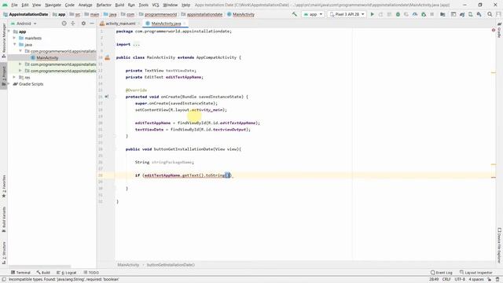Click the locate target icon in Project panel
This screenshot has width=503, height=283.
coord(64,24)
